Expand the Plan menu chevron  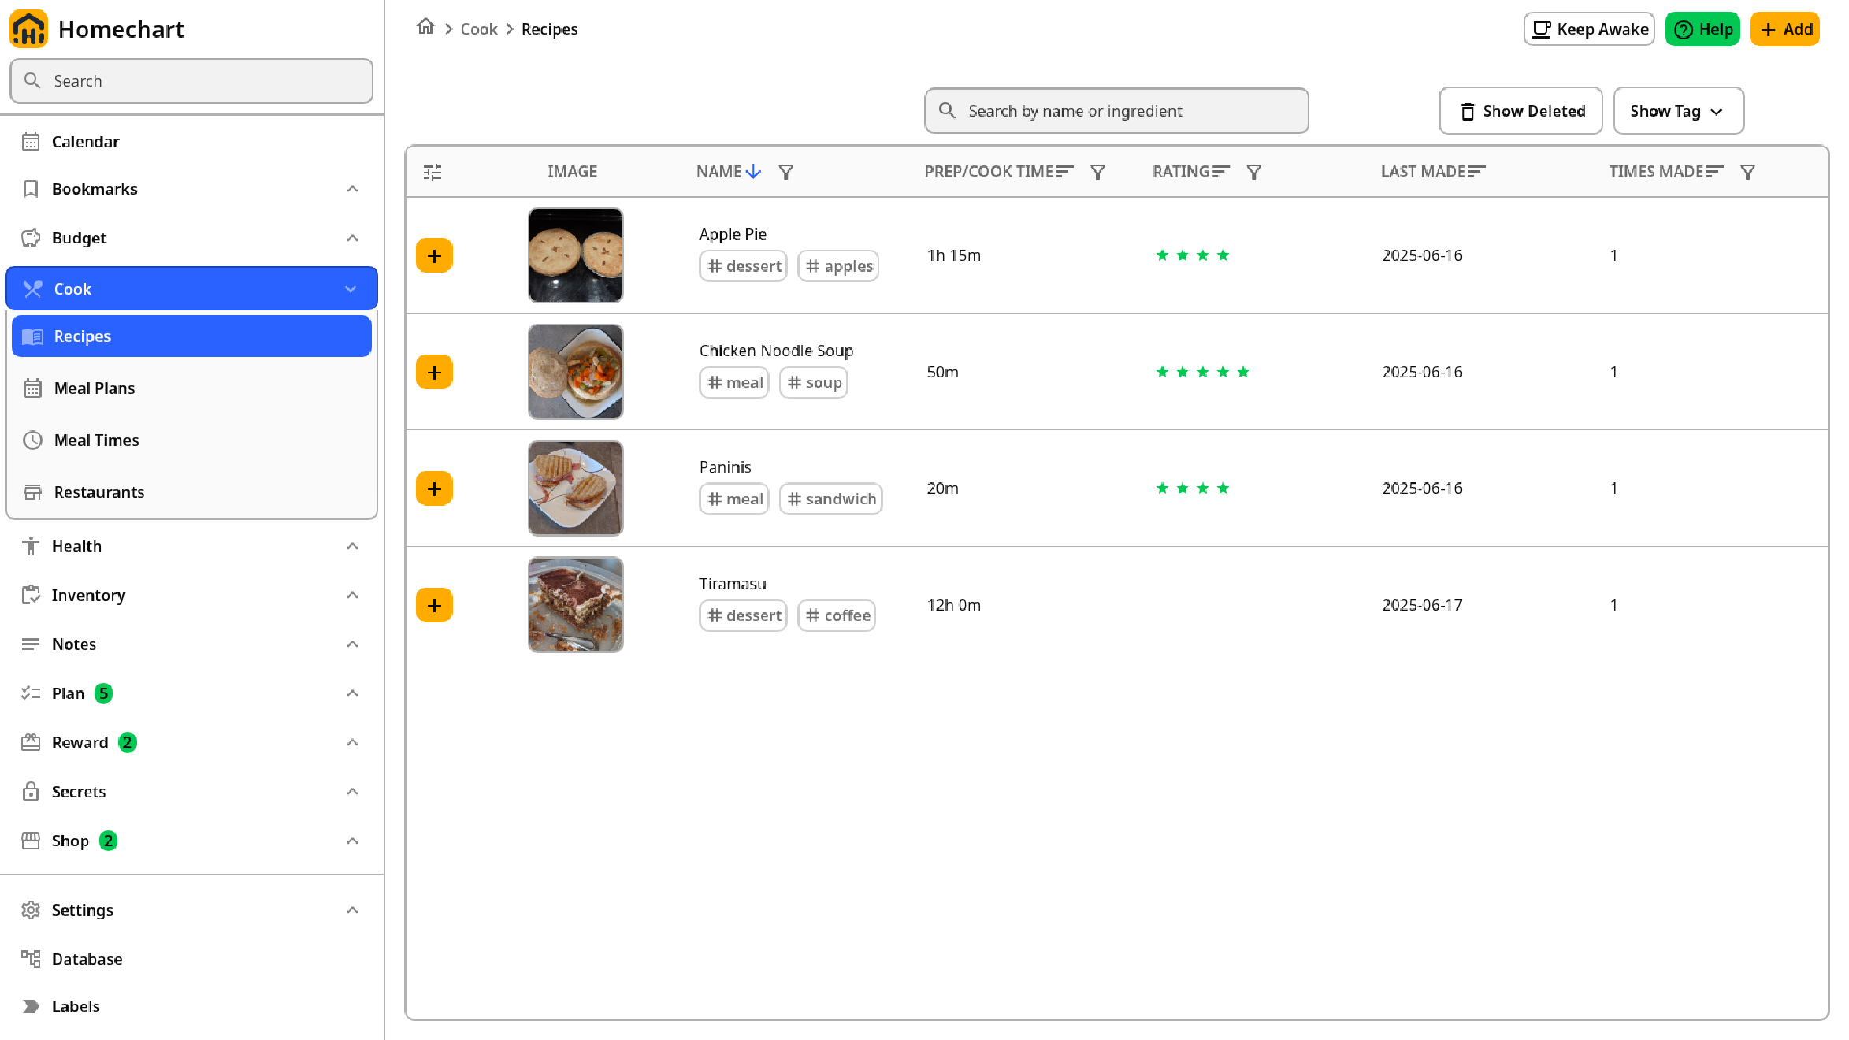coord(352,693)
